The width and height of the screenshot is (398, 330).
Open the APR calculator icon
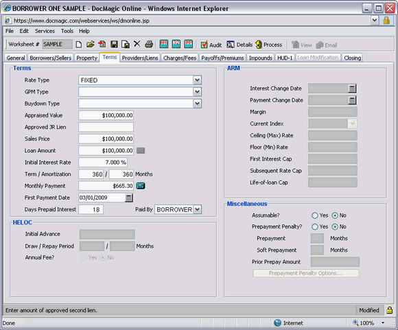[x=164, y=44]
